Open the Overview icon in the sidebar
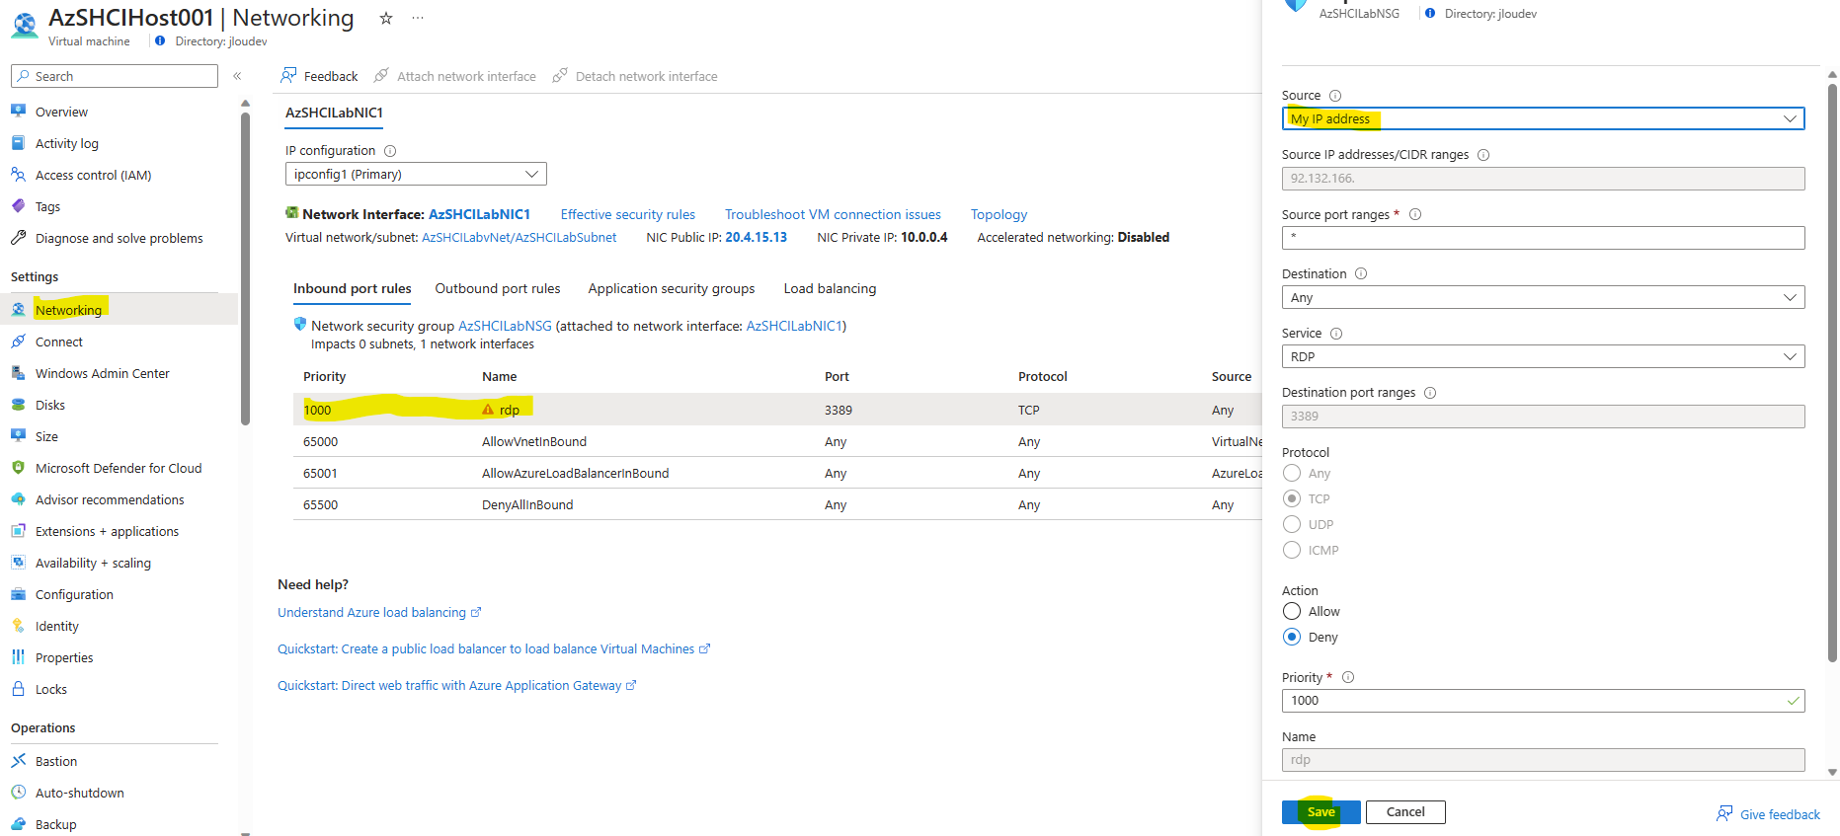1840x836 pixels. (x=18, y=112)
